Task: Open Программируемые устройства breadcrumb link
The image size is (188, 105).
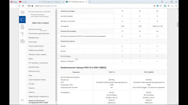Action: 39,12
